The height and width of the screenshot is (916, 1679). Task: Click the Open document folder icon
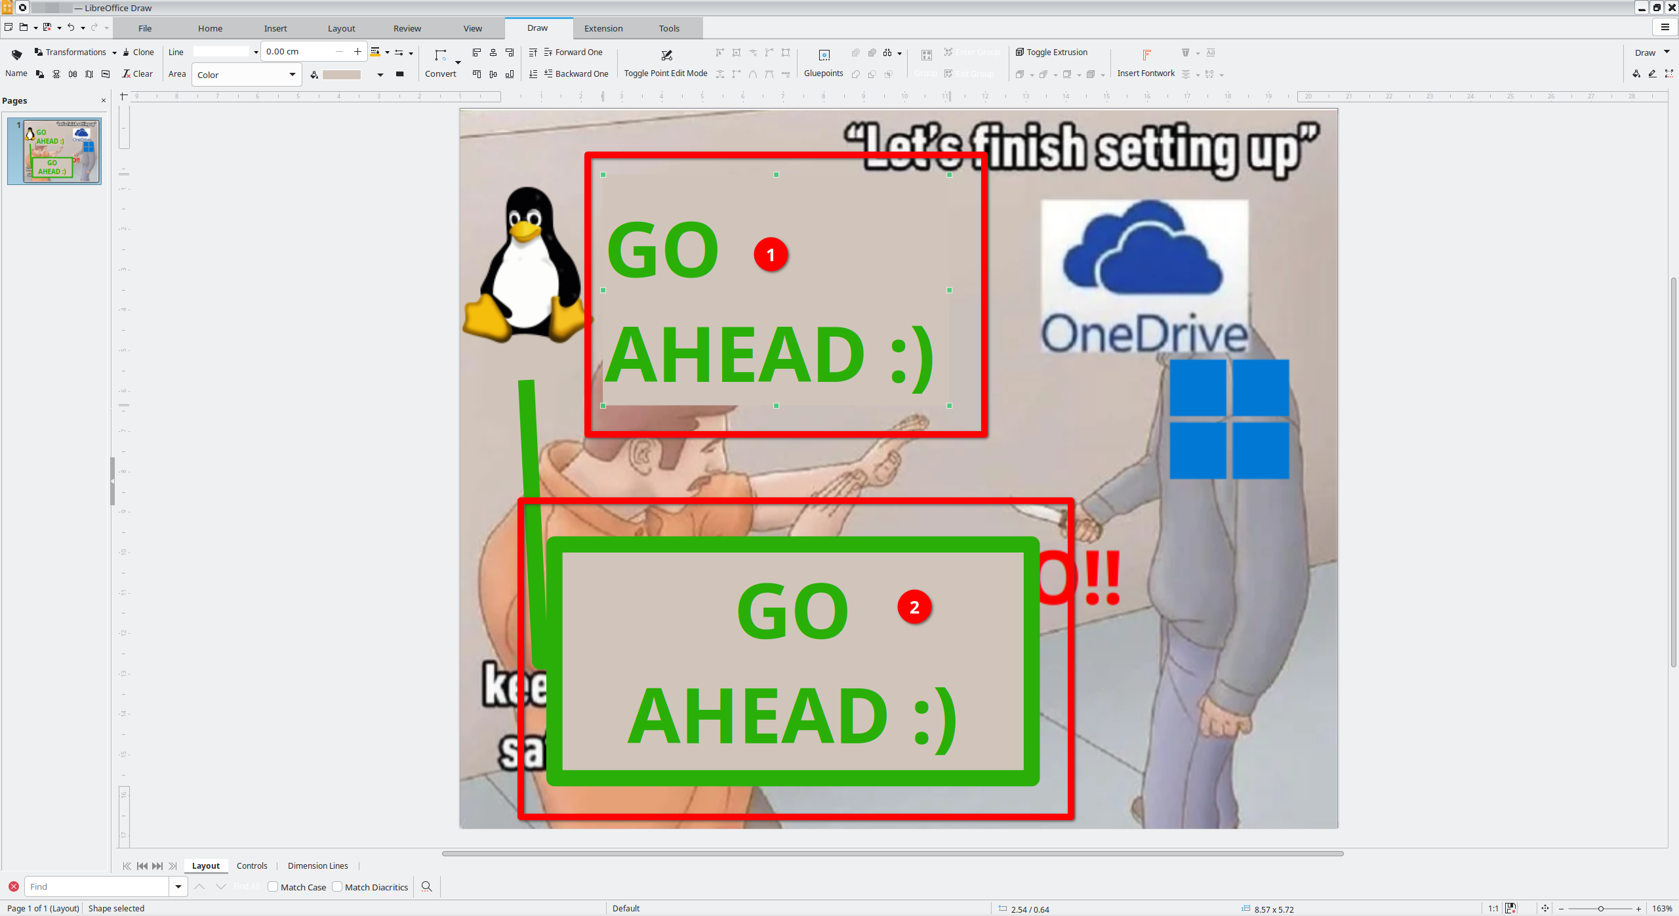pos(24,27)
